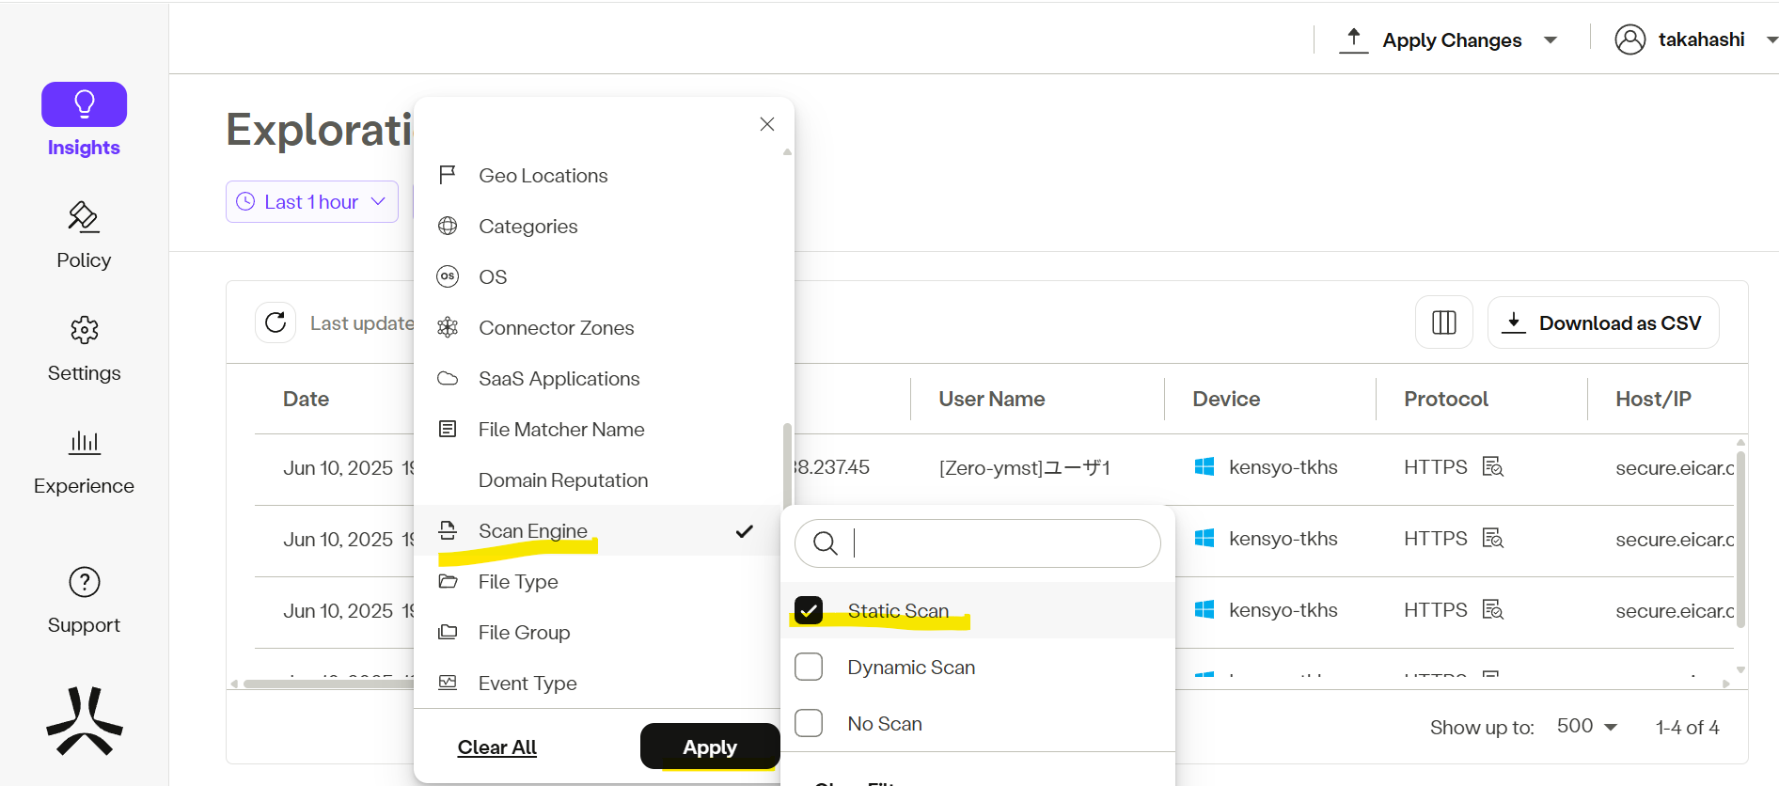
Task: Close the filter panel with X
Action: 767,124
